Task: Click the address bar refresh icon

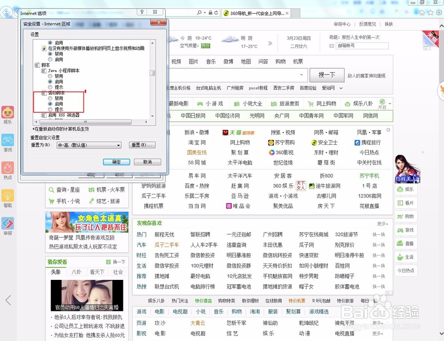Action: coord(216,13)
